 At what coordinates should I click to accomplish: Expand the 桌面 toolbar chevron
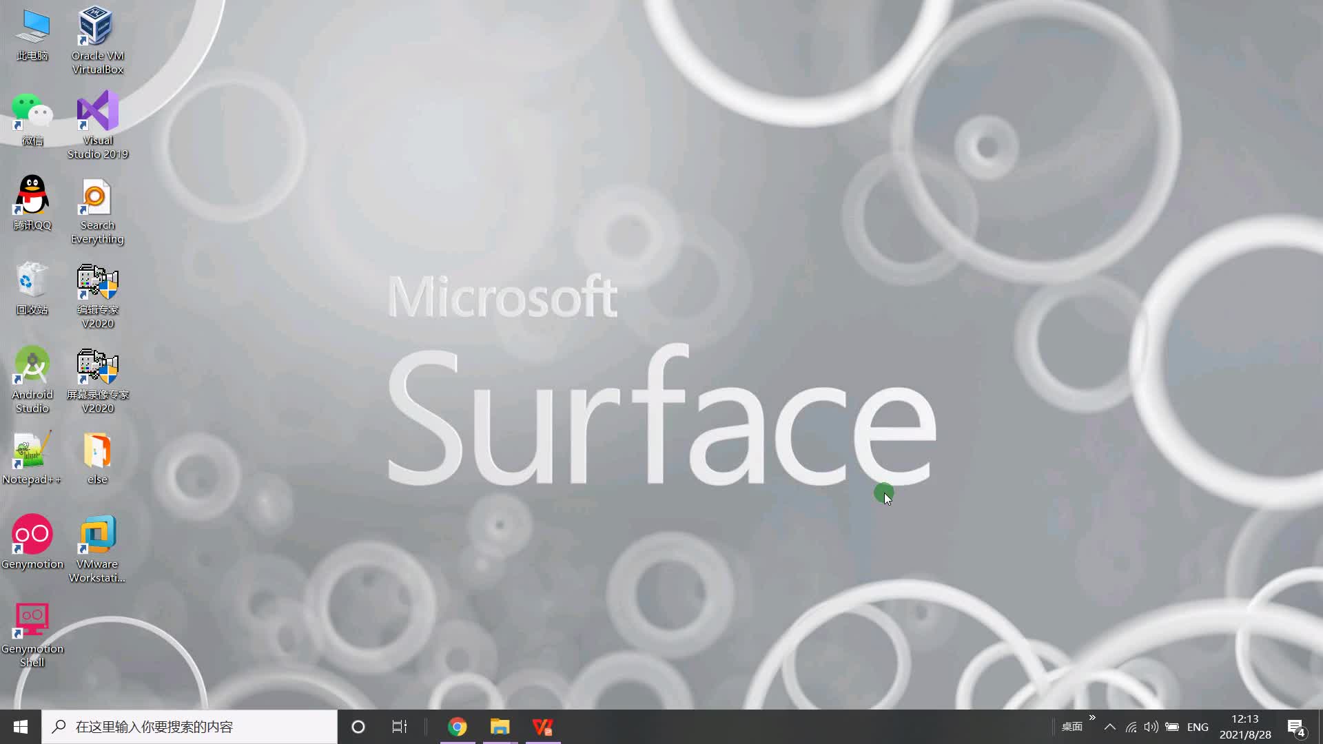coord(1092,718)
